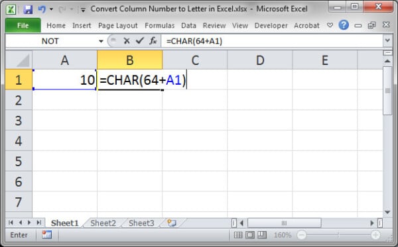Image resolution: width=398 pixels, height=247 pixels.
Task: Click previous sheet navigation arrow
Action: pos(21,222)
